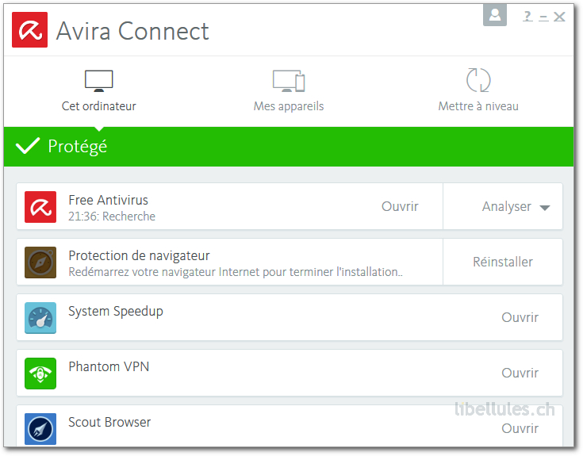Viewport: 583px width, 456px height.
Task: Go to the Mettre à niveau tab
Action: pyautogui.click(x=478, y=91)
